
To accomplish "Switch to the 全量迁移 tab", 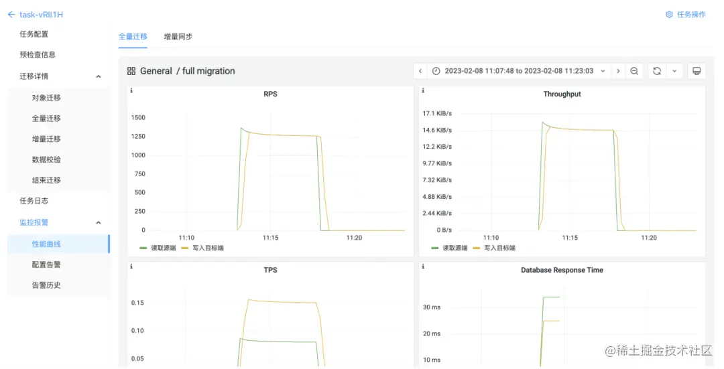I will [x=133, y=36].
